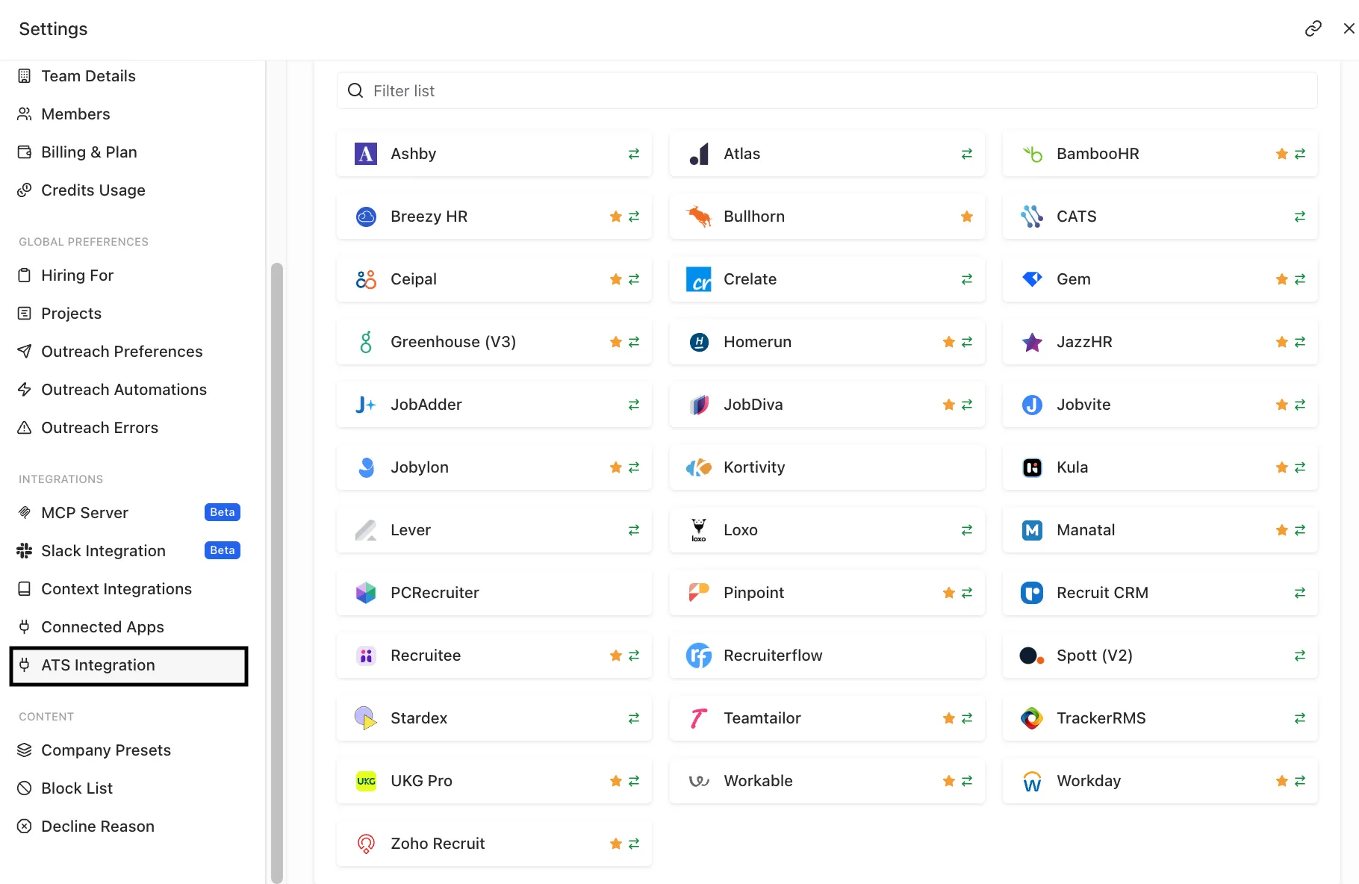Screen dimensions: 1359x884
Task: Open Slack Integration settings
Action: (128, 551)
